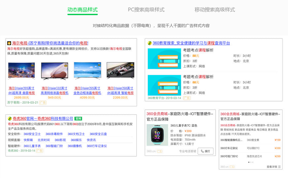Open the 360儿童手表 link under 智能硬件
This screenshot has width=288, height=186.
pyautogui.click(x=32, y=146)
